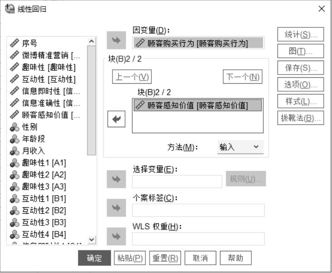The height and width of the screenshot is (273, 332).
Task: Select the 年龄段 variable
Action: click(x=48, y=139)
